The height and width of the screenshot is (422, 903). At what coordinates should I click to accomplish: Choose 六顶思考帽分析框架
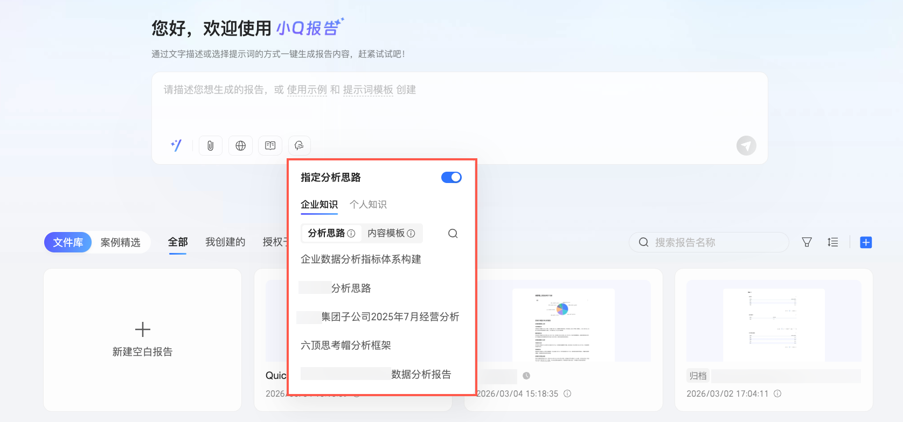[x=346, y=345]
